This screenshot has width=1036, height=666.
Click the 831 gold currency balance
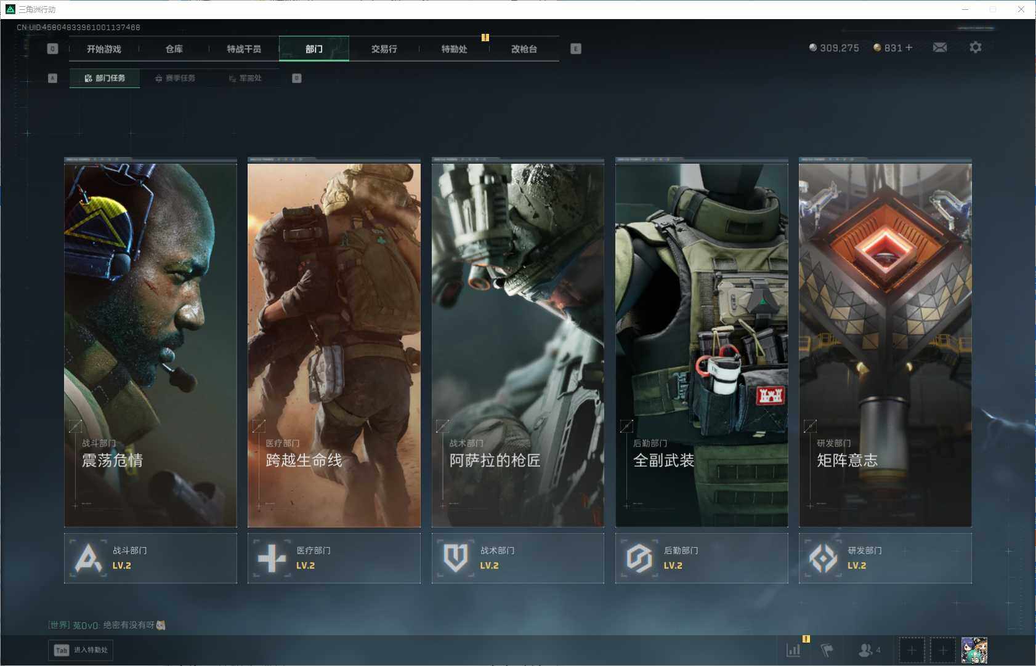point(888,48)
